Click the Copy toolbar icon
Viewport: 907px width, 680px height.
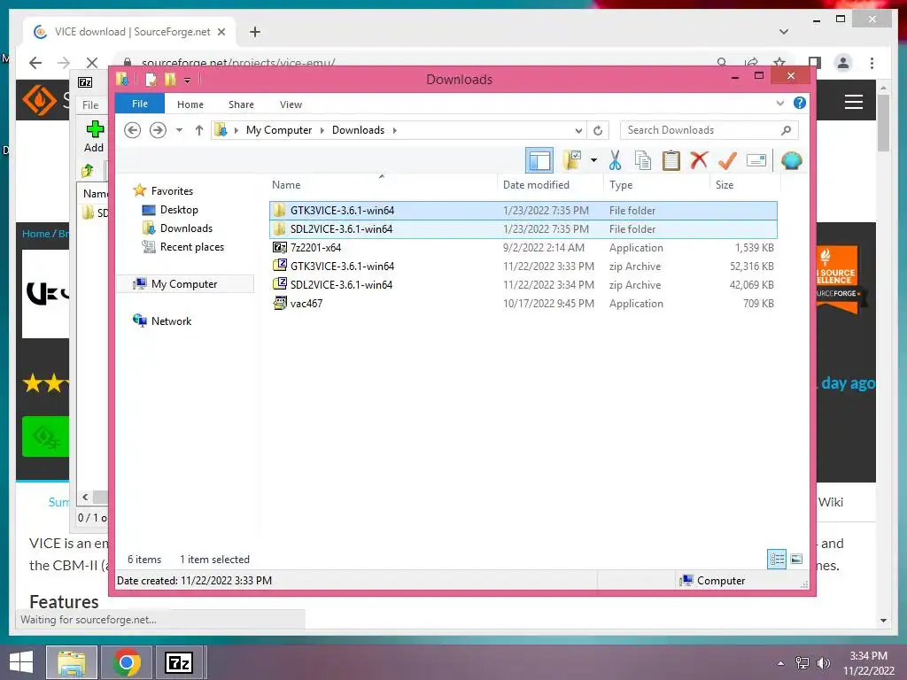[x=643, y=161]
